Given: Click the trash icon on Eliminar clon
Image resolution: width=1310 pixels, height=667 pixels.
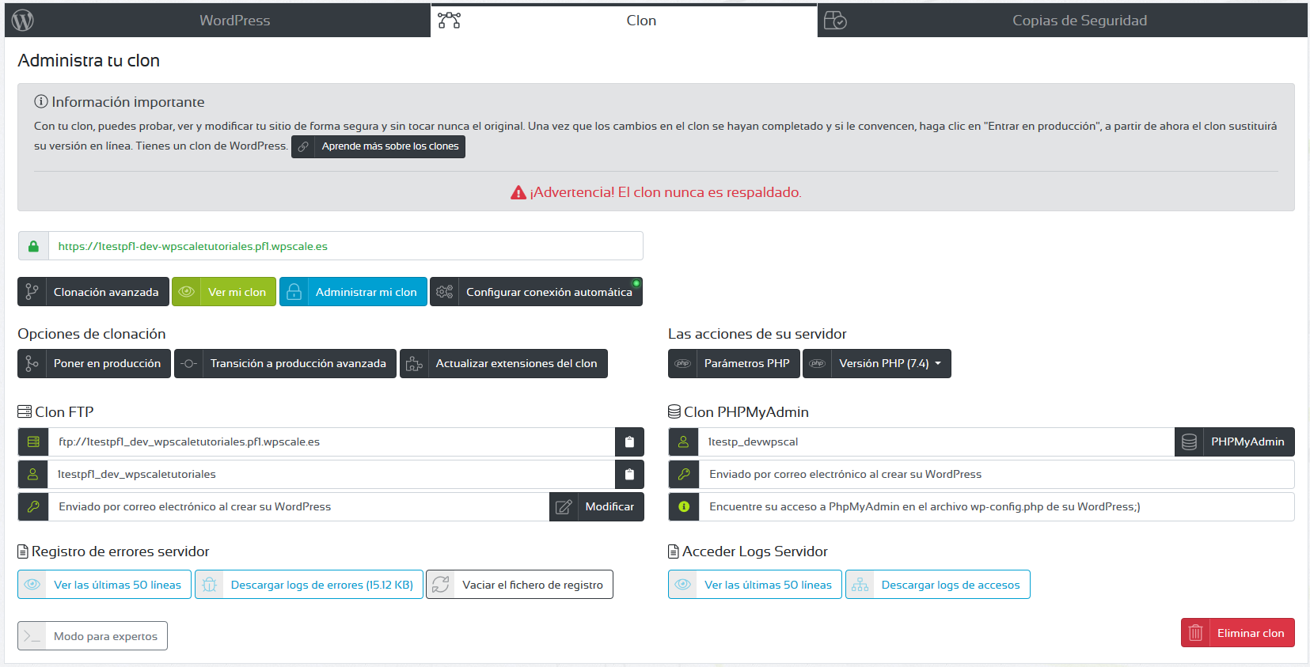Looking at the screenshot, I should (x=1195, y=633).
